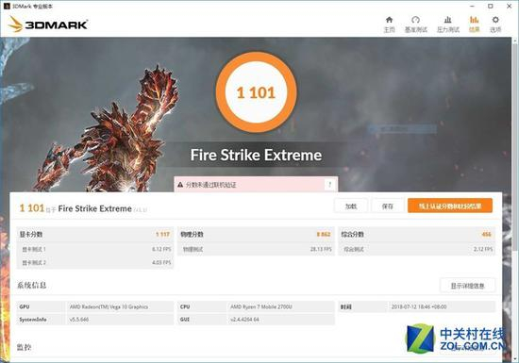This screenshot has width=519, height=363.
Task: Maximize the 3DMark window
Action: pyautogui.click(x=491, y=6)
